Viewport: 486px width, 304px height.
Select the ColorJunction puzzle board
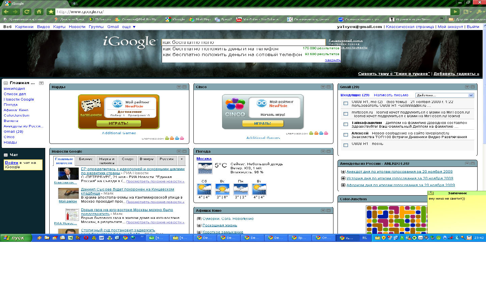(x=397, y=220)
